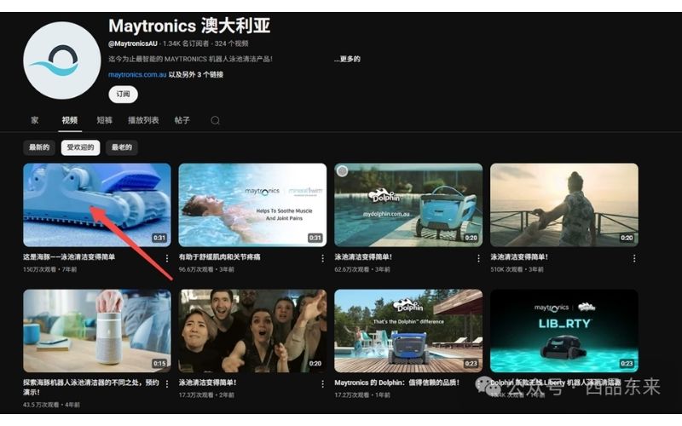Click 96.6万次观看 · 3年前 text
Viewport: 682px width, 426px height.
pyautogui.click(x=206, y=269)
